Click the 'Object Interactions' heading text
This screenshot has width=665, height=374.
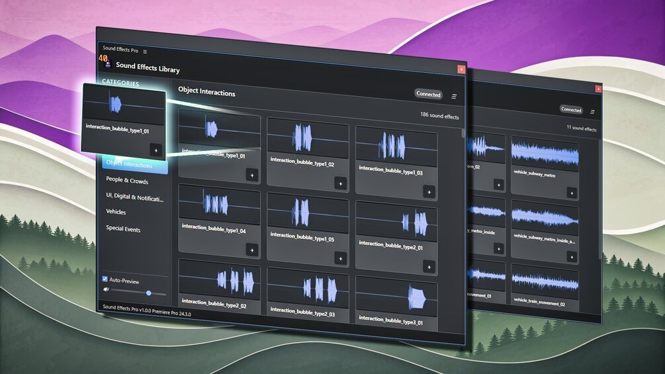coord(206,91)
